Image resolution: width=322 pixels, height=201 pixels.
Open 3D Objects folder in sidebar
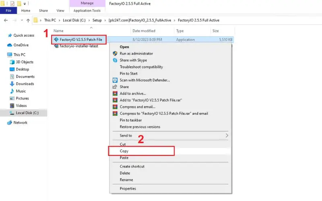click(25, 62)
